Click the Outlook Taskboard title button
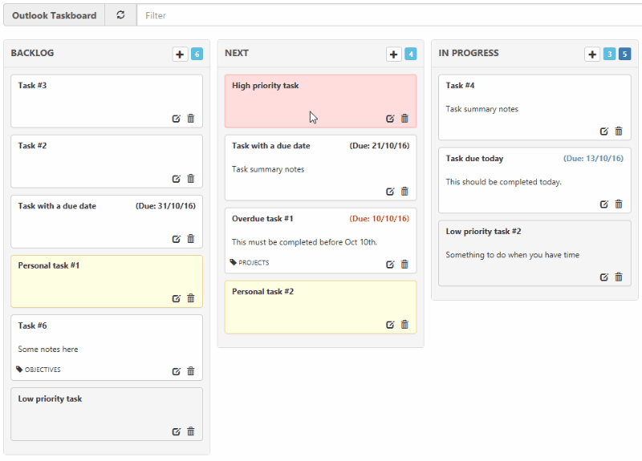 [x=54, y=15]
